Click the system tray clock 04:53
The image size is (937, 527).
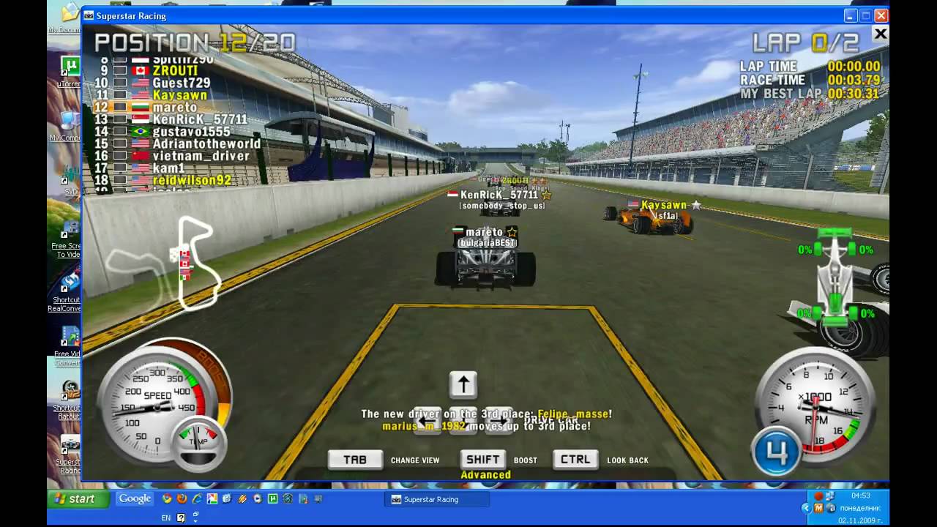click(x=860, y=496)
